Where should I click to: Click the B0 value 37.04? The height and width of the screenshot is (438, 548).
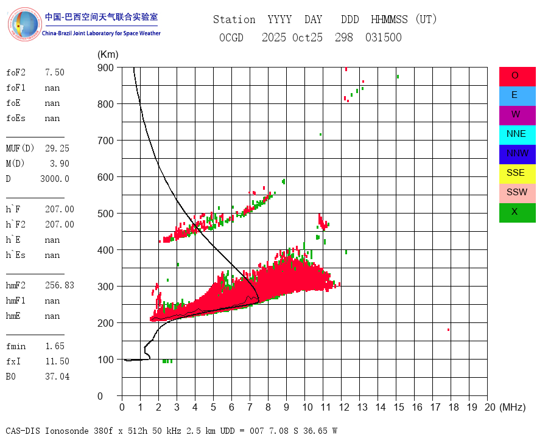coord(57,377)
